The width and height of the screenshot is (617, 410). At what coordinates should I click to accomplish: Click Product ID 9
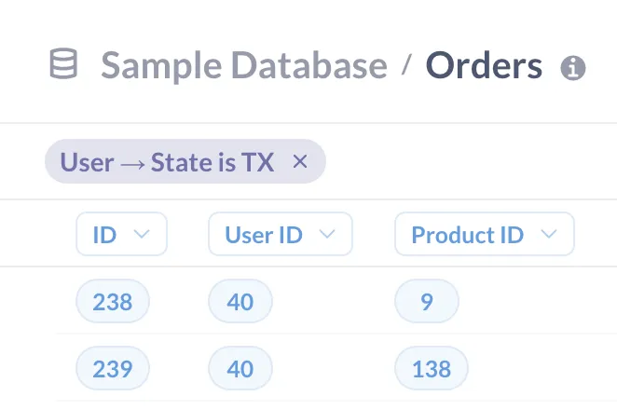pyautogui.click(x=427, y=302)
